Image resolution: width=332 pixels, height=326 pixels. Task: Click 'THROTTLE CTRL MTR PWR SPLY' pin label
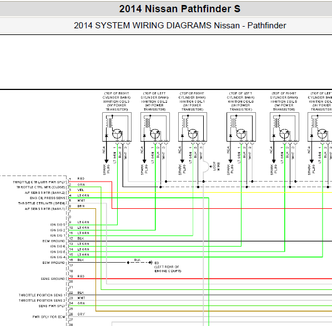39,182
